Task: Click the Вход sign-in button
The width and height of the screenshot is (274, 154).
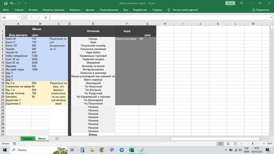Action: pyautogui.click(x=230, y=3)
